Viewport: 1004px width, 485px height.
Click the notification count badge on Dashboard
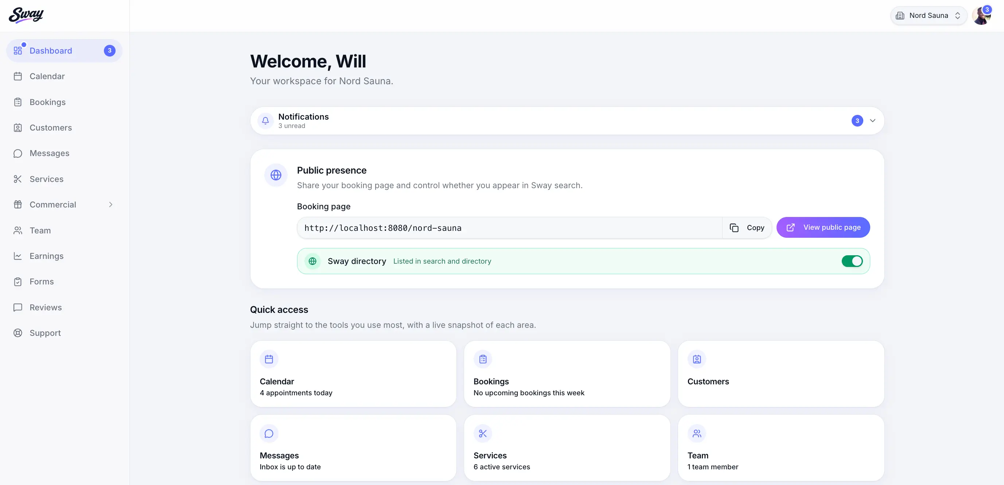coord(109,51)
